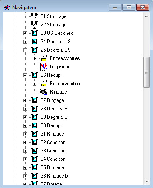Viewport: 153px width, 188px height.
Task: Click the BUF icon beside 22 Stockage
Action: (34, 25)
